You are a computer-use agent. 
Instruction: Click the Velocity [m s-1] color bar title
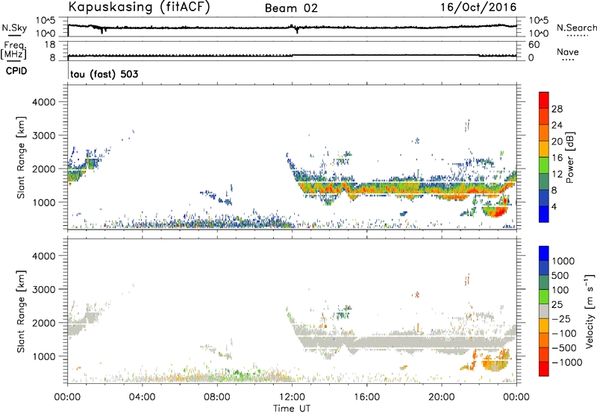click(x=590, y=311)
